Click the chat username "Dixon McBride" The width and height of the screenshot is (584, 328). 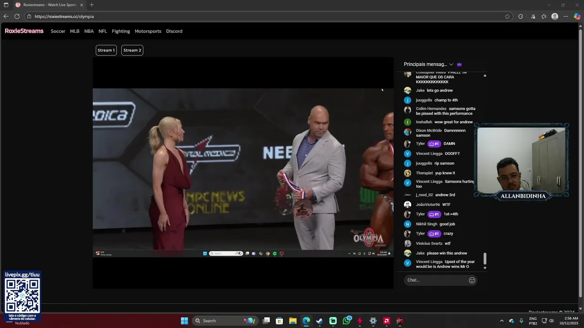point(429,131)
